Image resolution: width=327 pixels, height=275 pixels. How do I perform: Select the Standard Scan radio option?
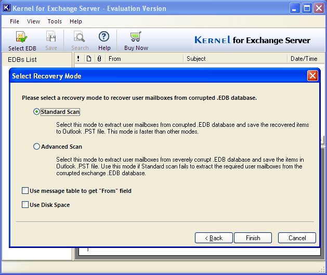pos(36,112)
